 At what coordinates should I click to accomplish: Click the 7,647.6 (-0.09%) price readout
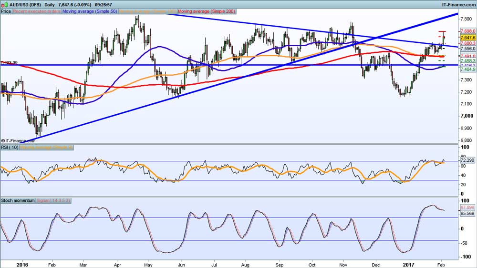(x=74, y=5)
